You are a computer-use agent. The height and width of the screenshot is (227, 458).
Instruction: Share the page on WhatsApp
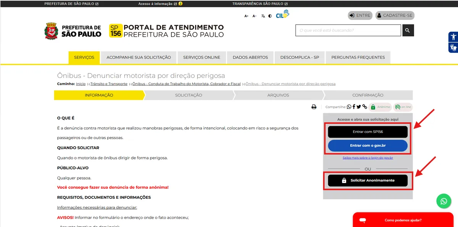pos(349,107)
